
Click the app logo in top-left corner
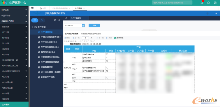tap(4, 3)
